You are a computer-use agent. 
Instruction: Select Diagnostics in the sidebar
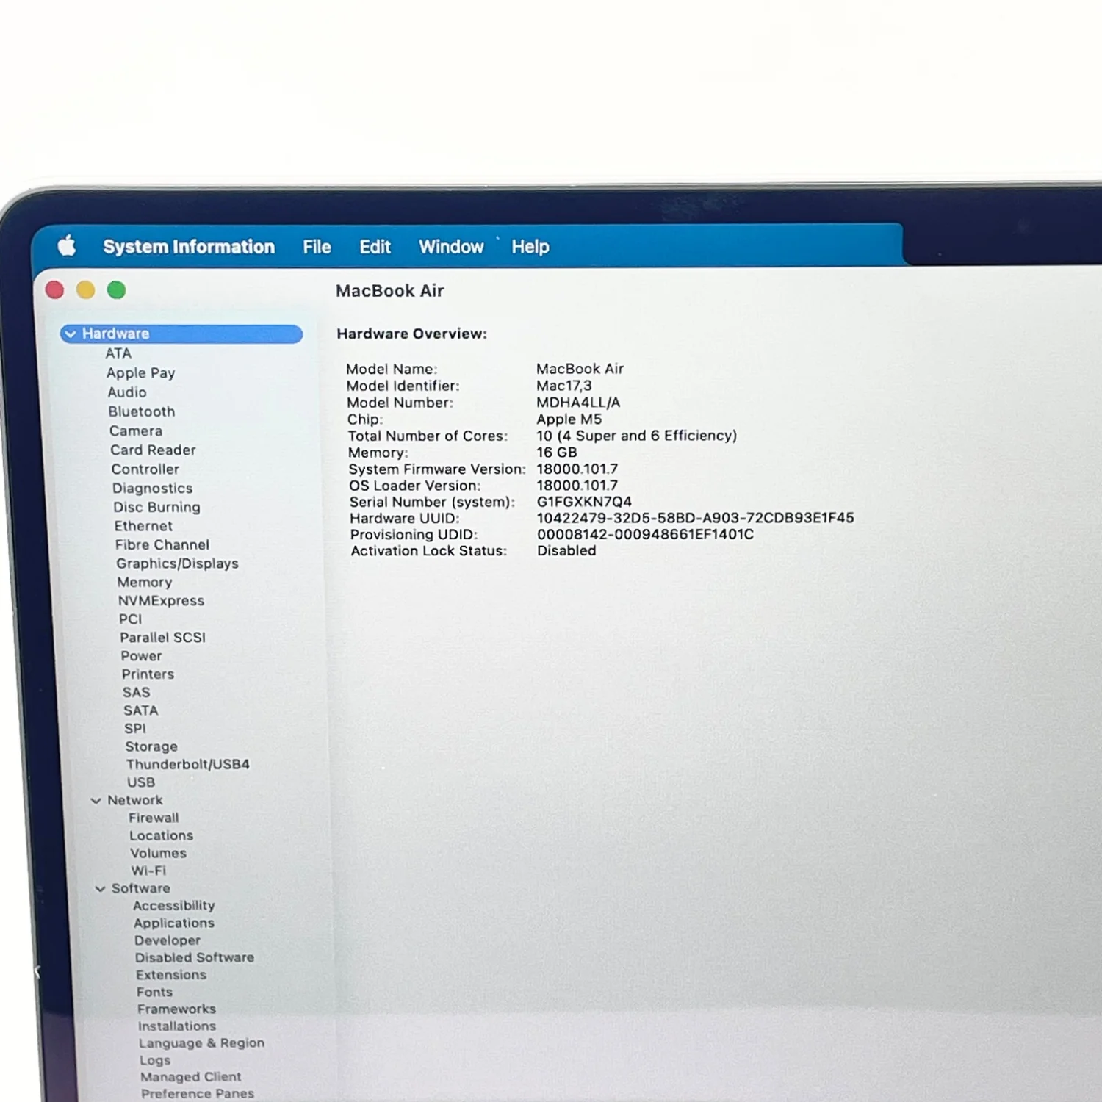pyautogui.click(x=152, y=489)
